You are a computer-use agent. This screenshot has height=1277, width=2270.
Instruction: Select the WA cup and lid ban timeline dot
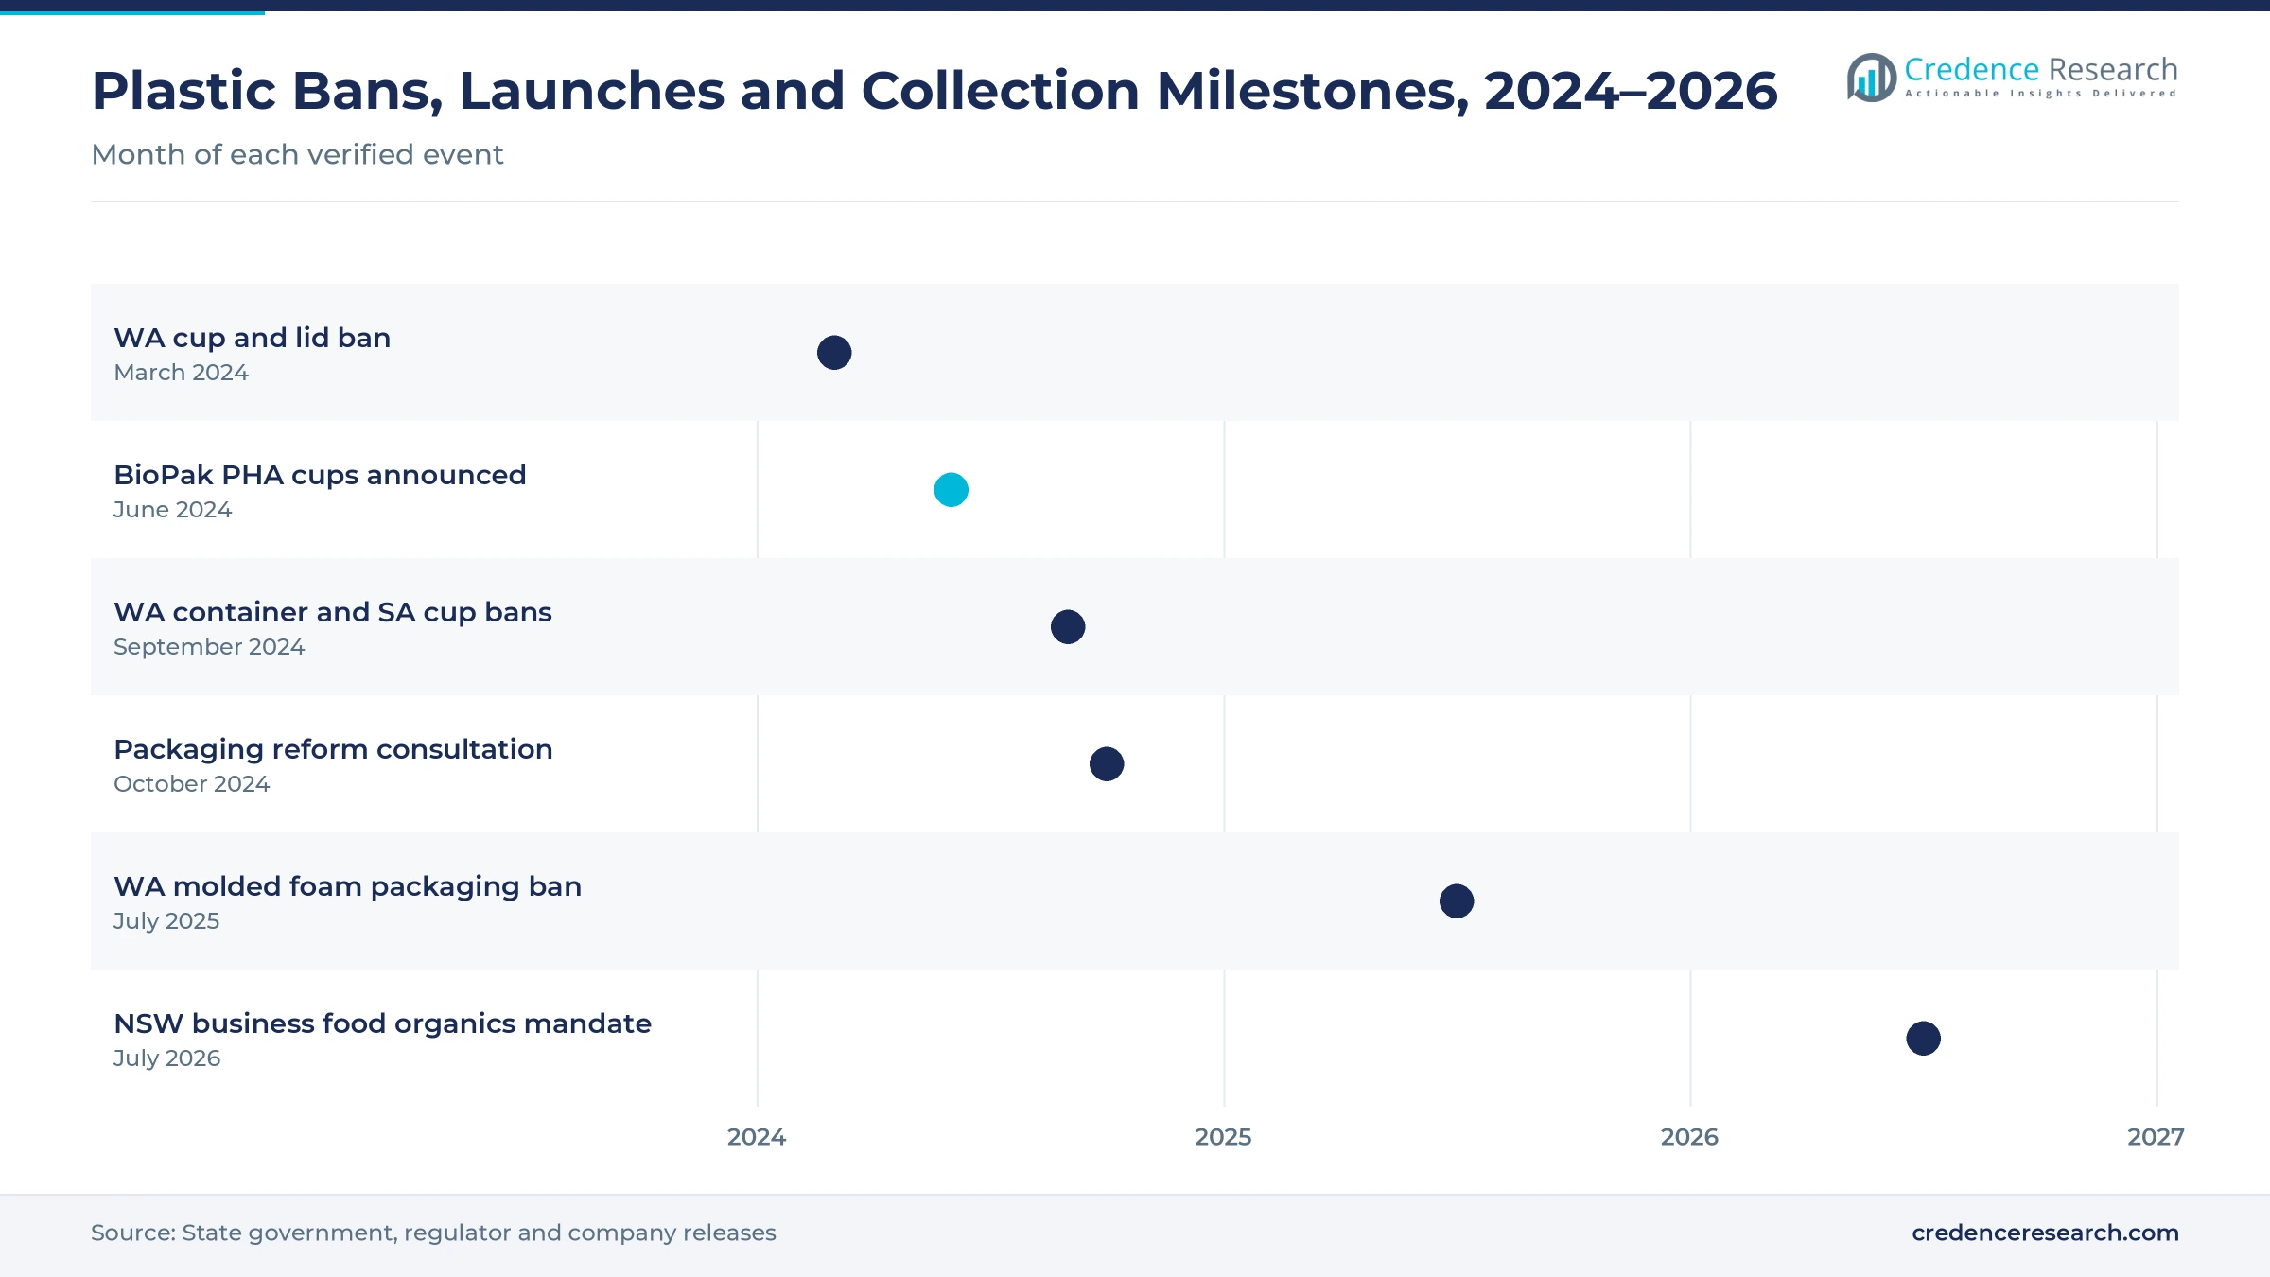click(834, 353)
